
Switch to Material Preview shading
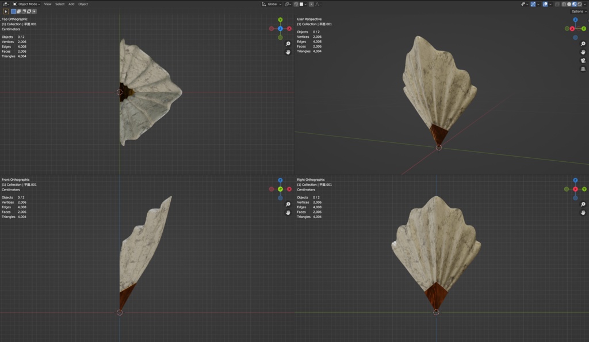[x=575, y=4]
